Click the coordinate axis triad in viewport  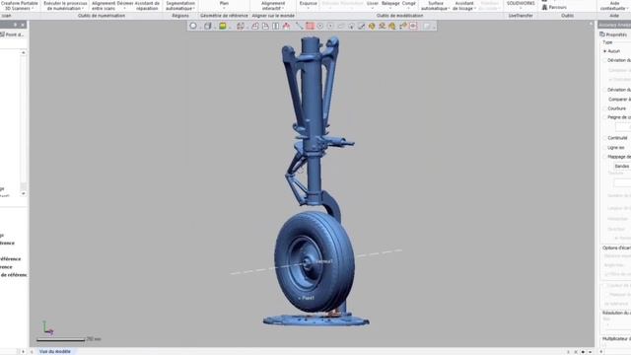[48, 328]
